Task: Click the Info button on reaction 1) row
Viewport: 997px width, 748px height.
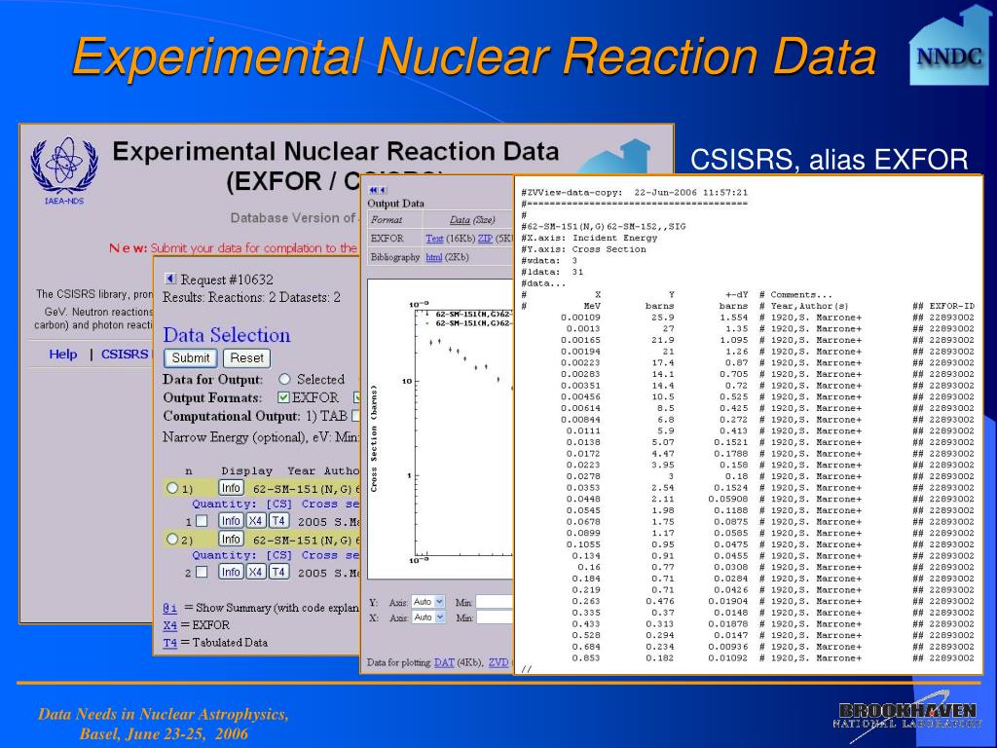Action: click(x=230, y=488)
